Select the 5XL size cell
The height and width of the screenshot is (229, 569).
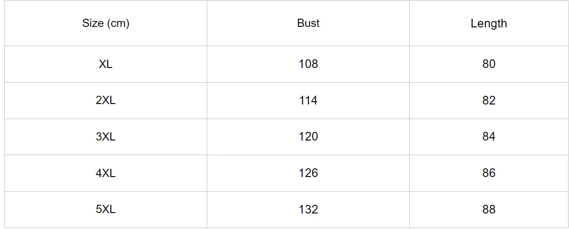click(x=105, y=209)
